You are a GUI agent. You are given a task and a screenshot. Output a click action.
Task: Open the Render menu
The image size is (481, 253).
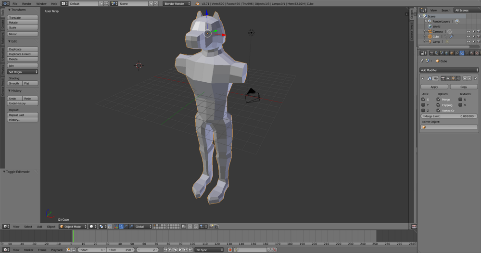[26, 3]
